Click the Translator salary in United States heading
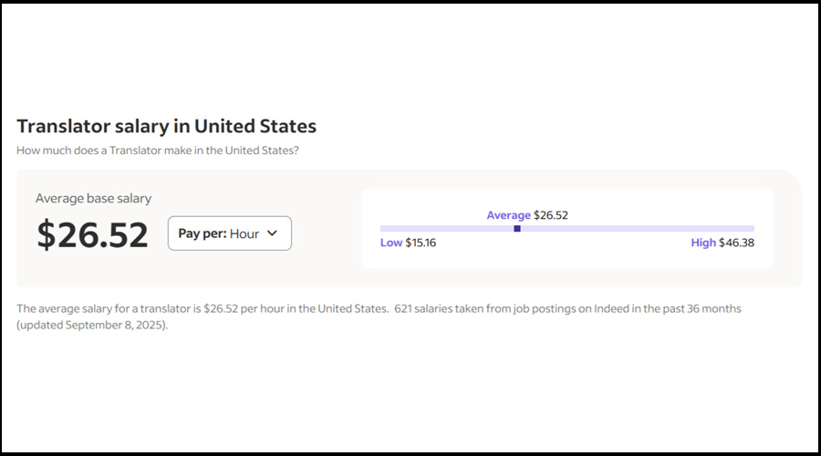The width and height of the screenshot is (821, 456). pyautogui.click(x=166, y=126)
